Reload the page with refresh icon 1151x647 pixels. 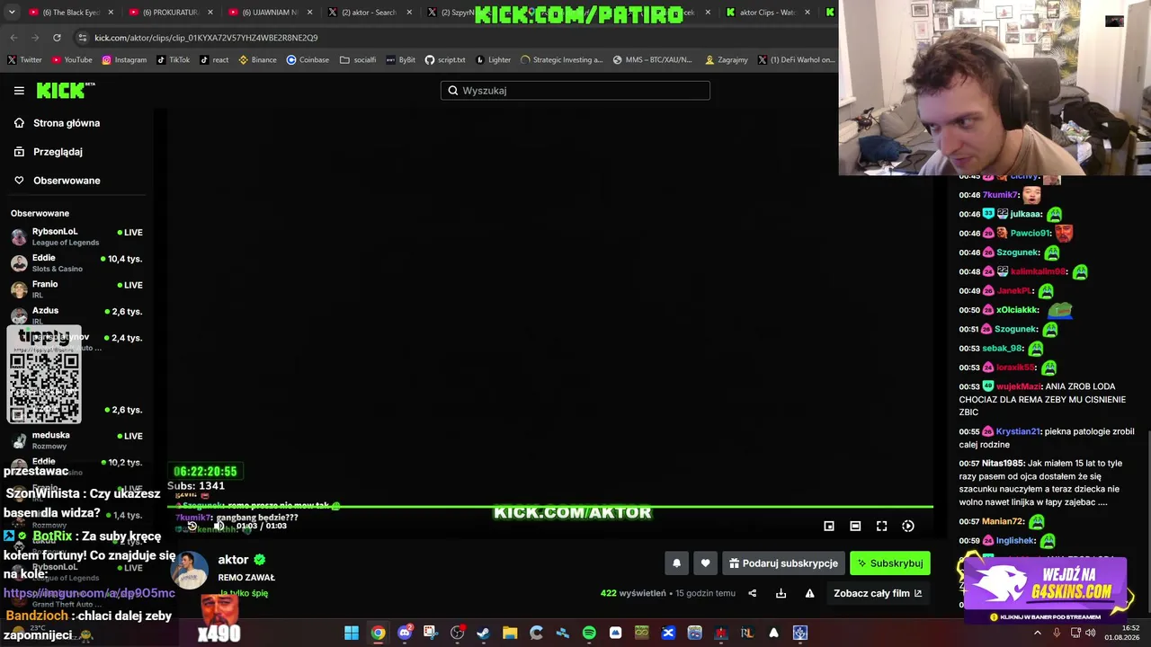click(57, 38)
